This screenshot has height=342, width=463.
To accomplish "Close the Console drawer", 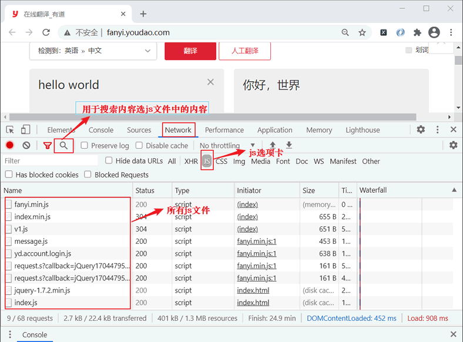I will [454, 334].
